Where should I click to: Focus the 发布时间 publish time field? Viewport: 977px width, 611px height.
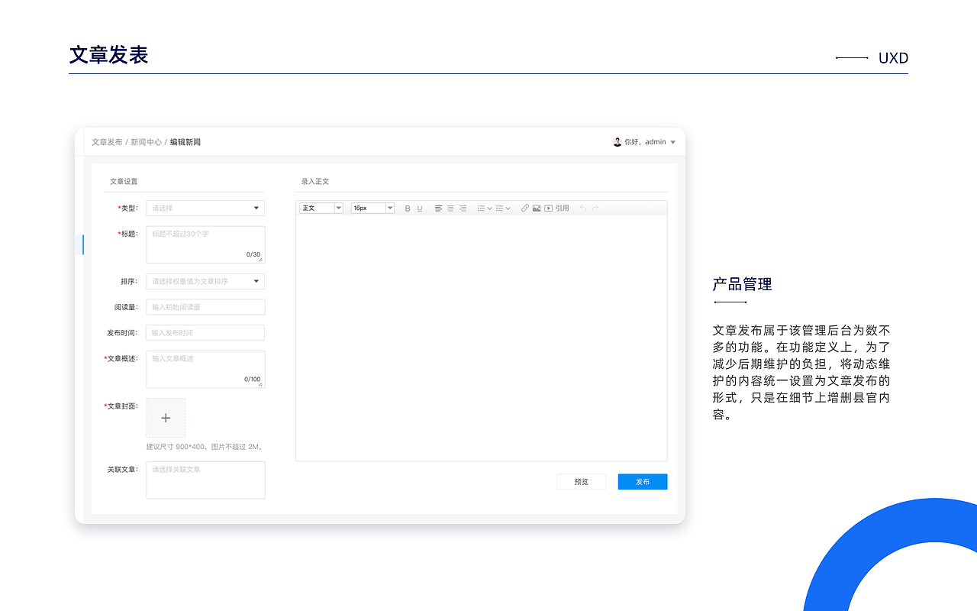click(205, 333)
